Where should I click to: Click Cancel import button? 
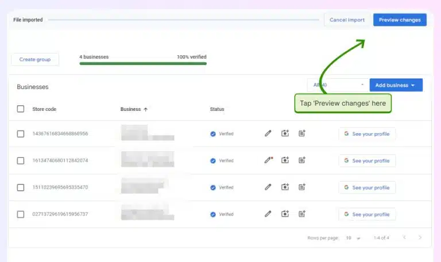pos(347,20)
